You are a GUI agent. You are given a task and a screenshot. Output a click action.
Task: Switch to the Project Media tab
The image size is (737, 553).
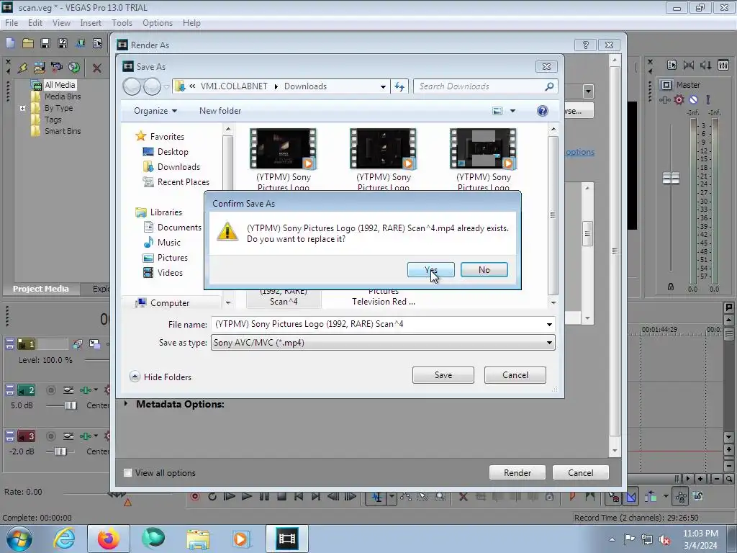[40, 289]
